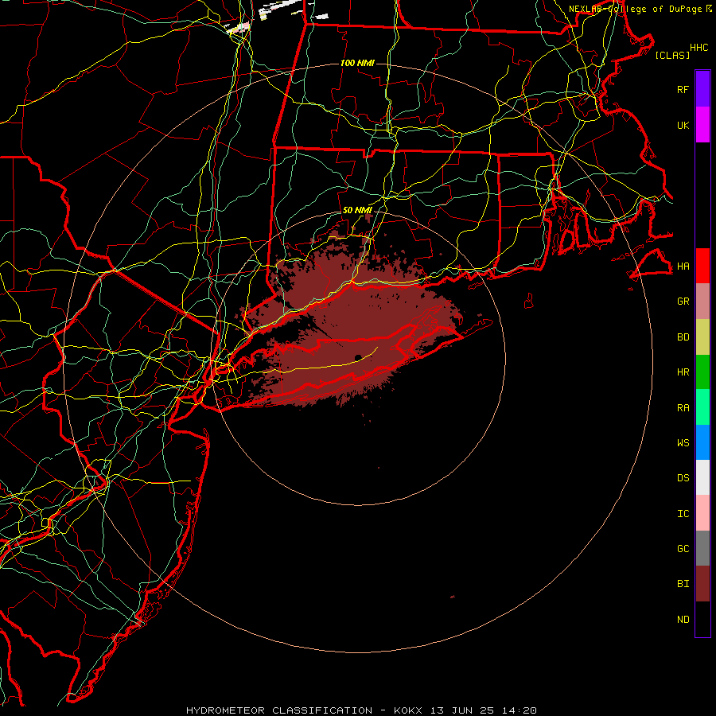Click the ND black legend swatch
This screenshot has height=716, width=716.
702,619
